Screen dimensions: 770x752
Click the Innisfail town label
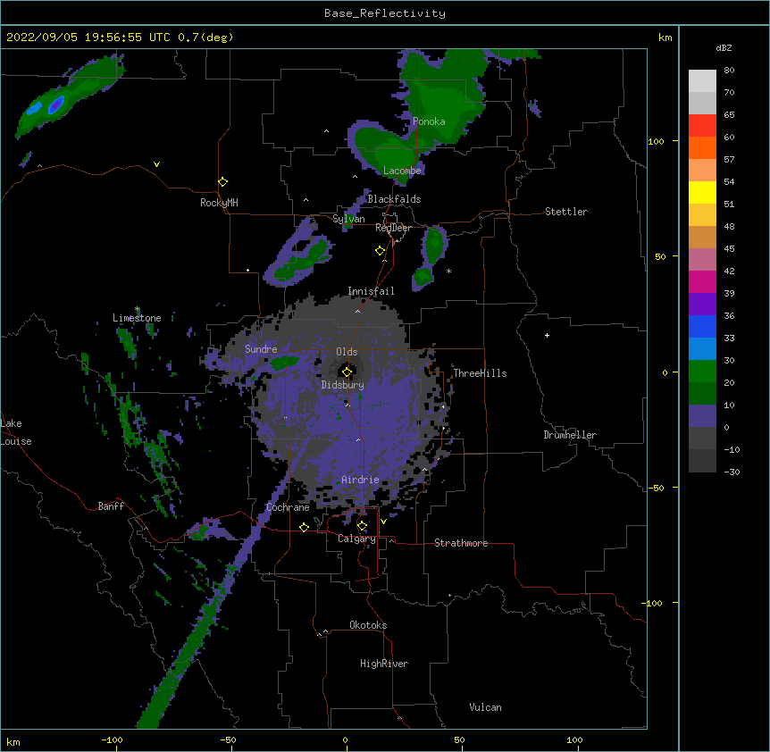click(371, 291)
